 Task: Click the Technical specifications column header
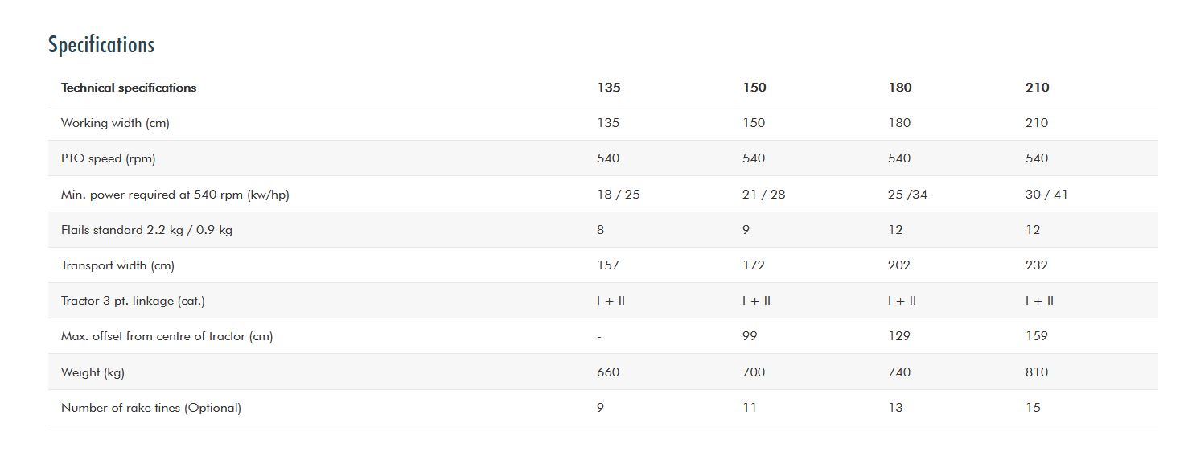(129, 88)
